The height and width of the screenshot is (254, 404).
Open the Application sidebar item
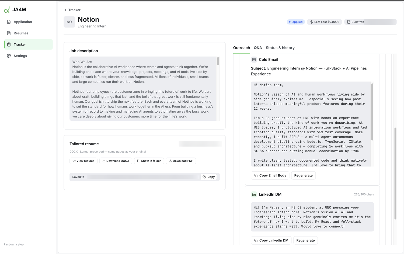(28, 22)
